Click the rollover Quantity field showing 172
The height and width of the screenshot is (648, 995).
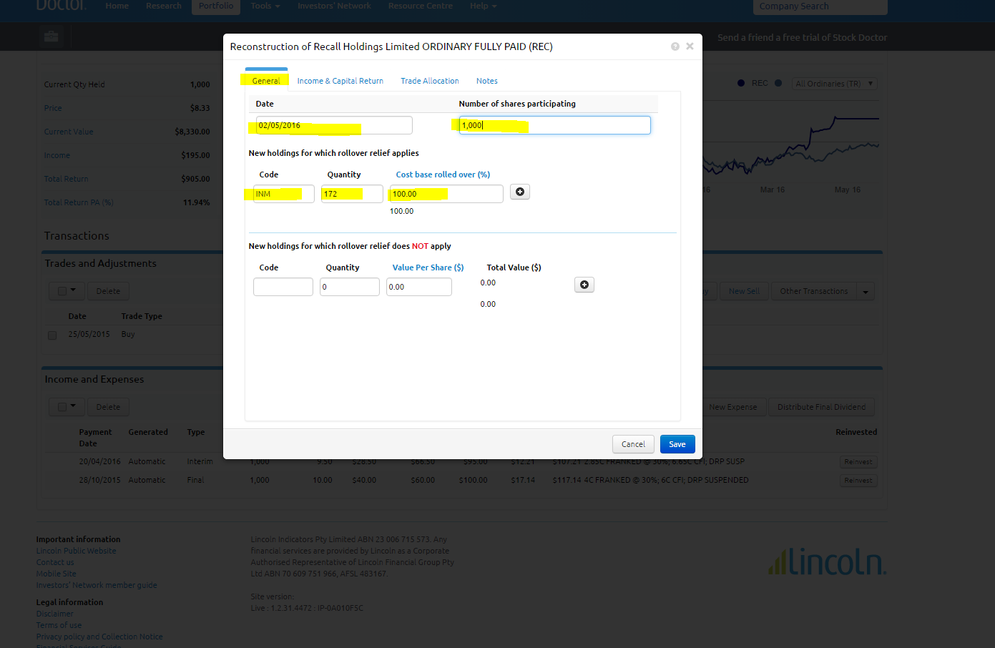pyautogui.click(x=352, y=194)
